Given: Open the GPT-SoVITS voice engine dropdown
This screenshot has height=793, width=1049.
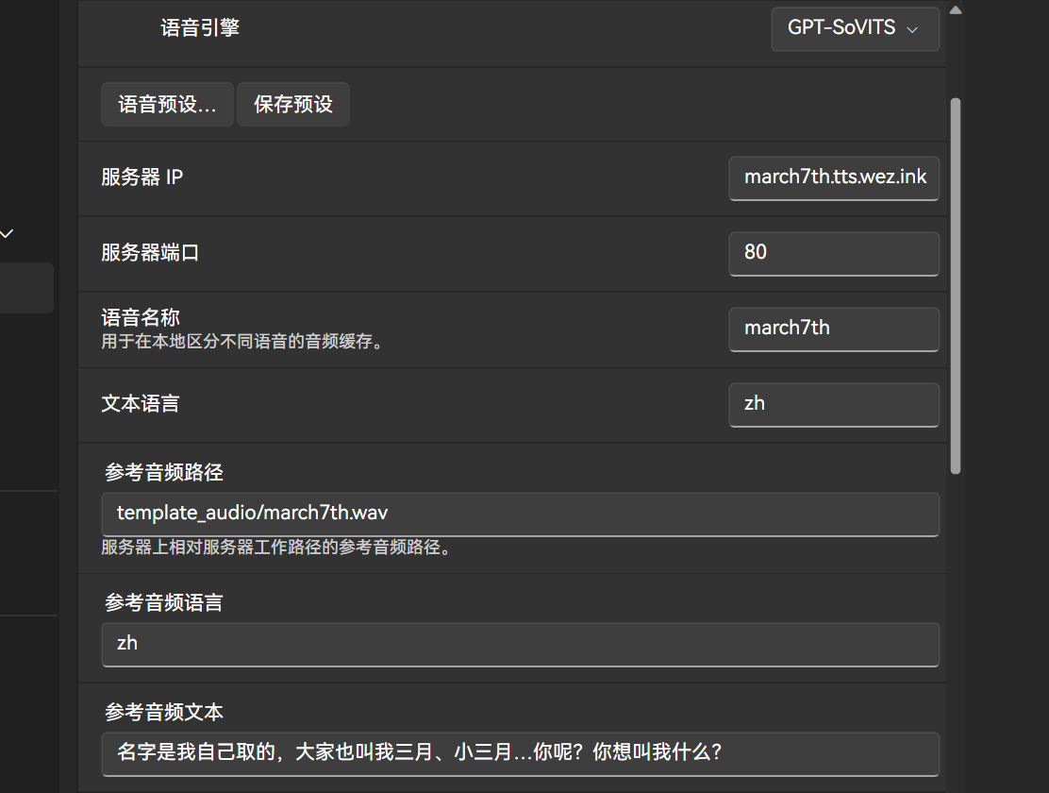Looking at the screenshot, I should coord(854,28).
